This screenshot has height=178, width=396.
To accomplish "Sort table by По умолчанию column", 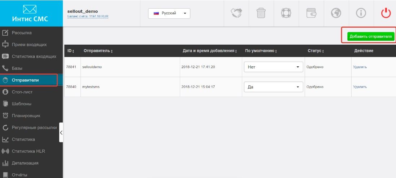I will (x=261, y=51).
